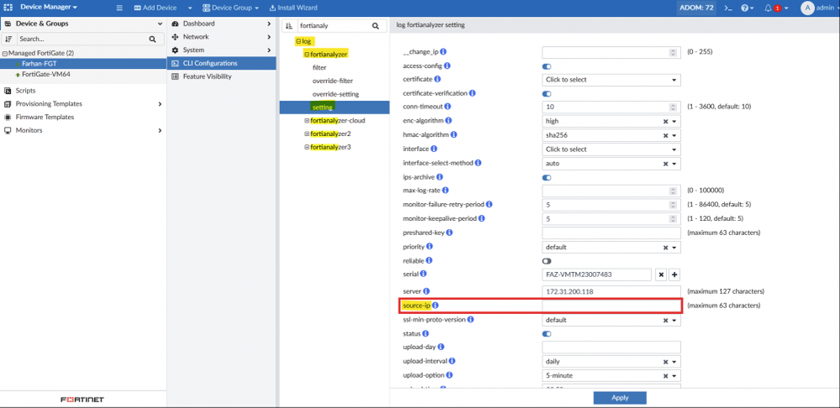Collapse the Device & Groups section
This screenshot has width=840, height=408.
160,24
